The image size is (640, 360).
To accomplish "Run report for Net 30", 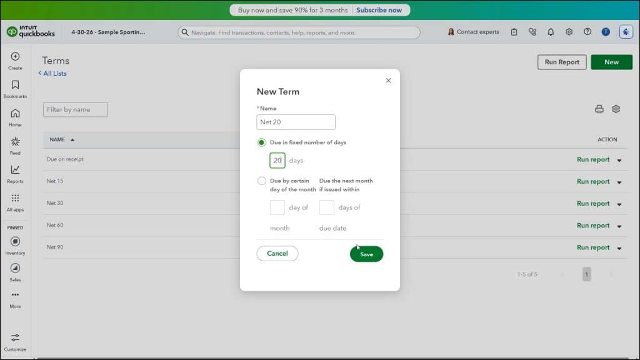I will [x=593, y=204].
